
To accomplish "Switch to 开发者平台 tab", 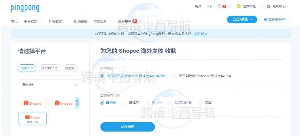I will (x=49, y=68).
